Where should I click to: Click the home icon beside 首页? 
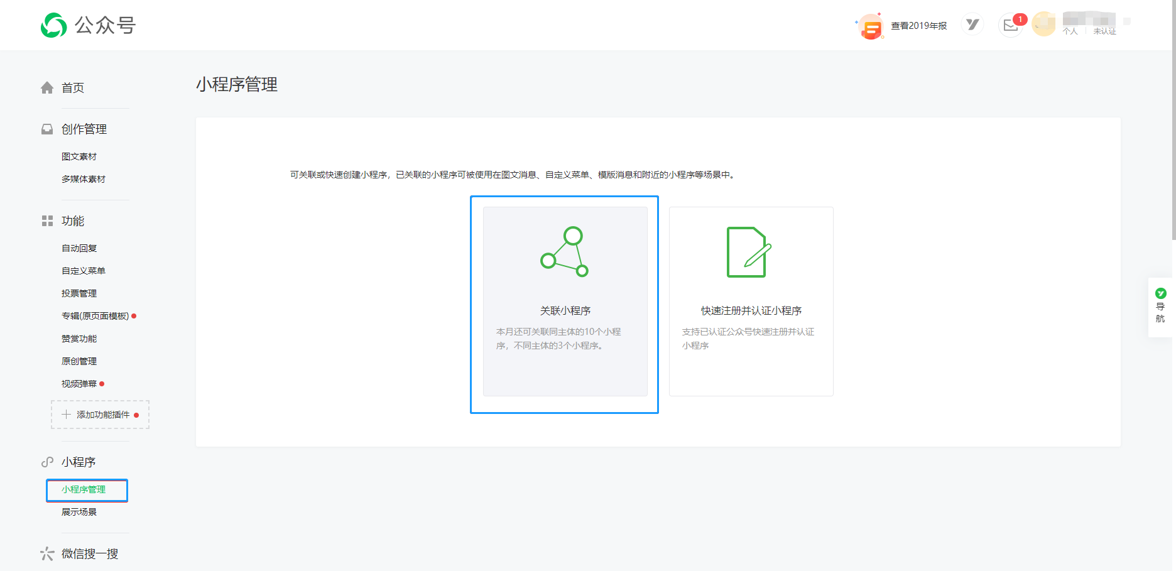(x=47, y=88)
